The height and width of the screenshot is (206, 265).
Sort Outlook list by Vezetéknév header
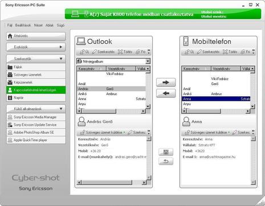(121, 69)
